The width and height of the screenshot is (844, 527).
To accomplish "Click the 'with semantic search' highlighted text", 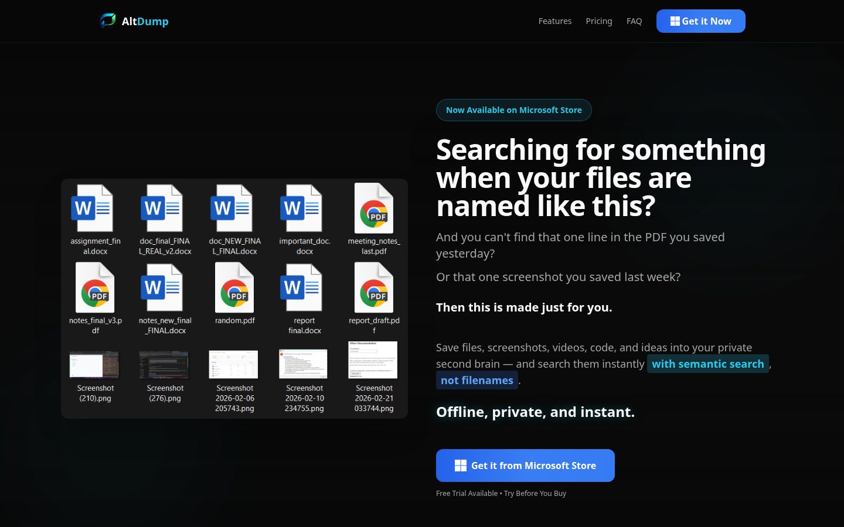I will tap(708, 364).
